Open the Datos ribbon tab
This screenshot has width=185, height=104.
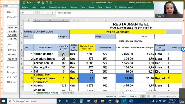pos(83,7)
